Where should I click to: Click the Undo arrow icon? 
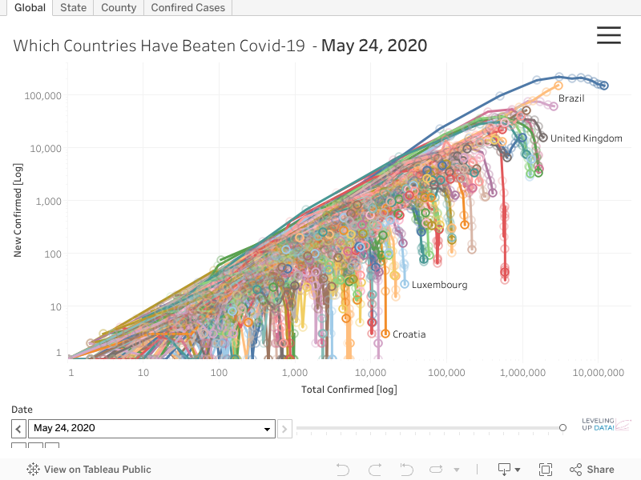click(x=343, y=470)
